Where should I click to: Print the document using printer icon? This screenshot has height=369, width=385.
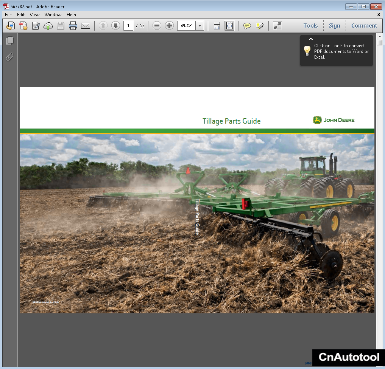73,26
